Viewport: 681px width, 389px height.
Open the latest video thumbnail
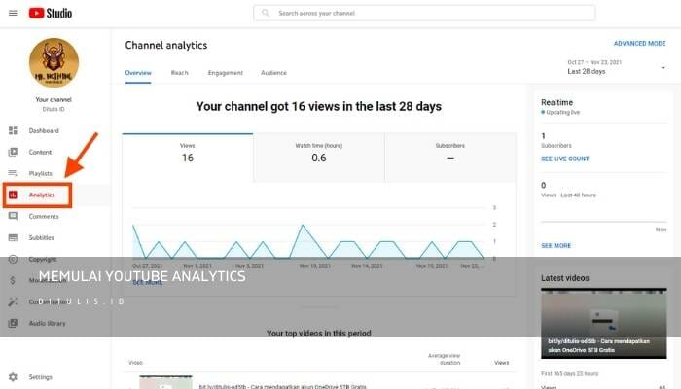pos(604,324)
